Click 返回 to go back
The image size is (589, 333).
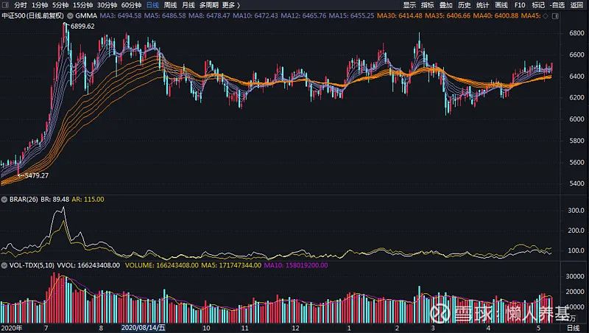576,5
